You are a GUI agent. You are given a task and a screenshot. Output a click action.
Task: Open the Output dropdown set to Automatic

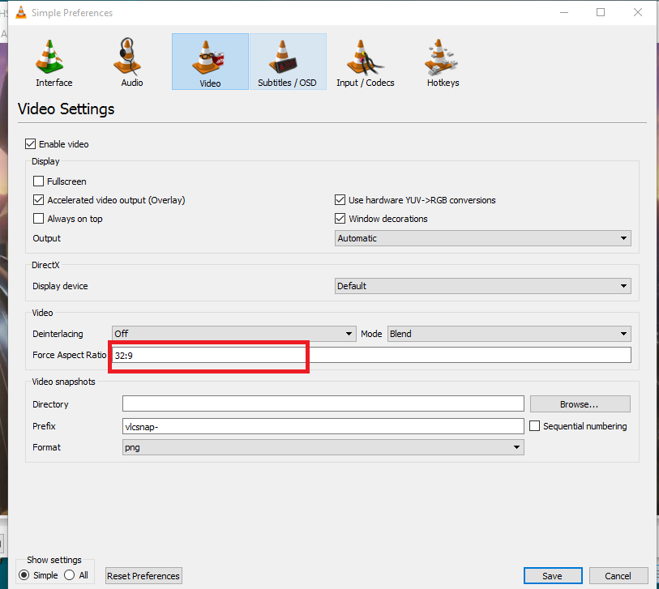(483, 238)
